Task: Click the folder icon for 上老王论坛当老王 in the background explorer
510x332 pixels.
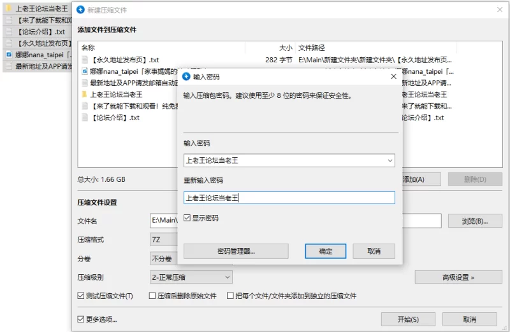Action: click(9, 8)
